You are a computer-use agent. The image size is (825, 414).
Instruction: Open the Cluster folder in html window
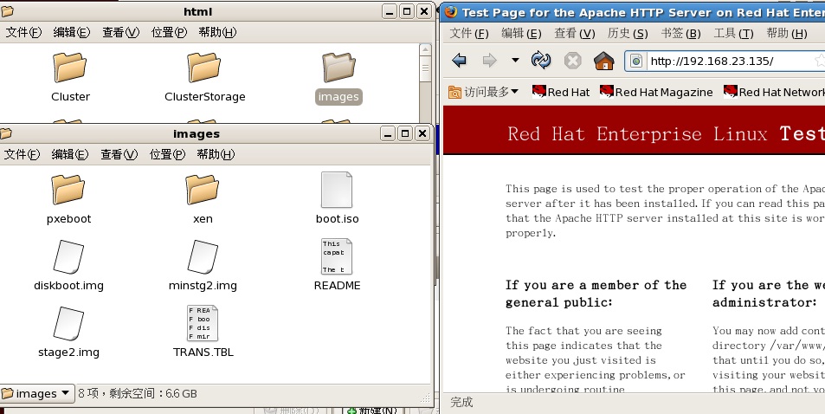coord(69,68)
